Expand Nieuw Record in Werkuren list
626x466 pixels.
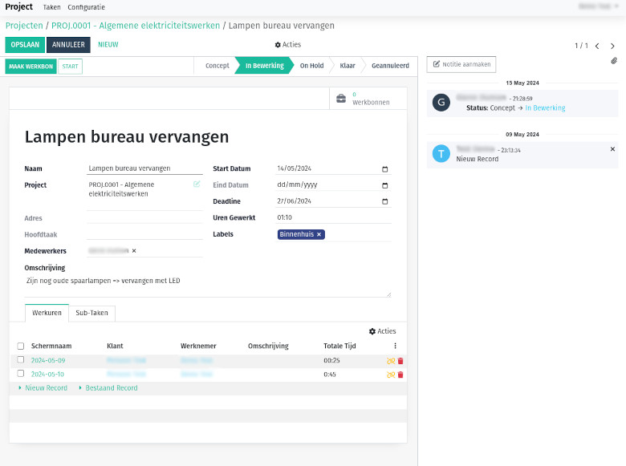point(43,388)
